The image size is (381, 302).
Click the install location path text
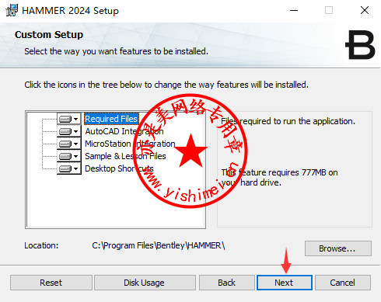pos(159,245)
